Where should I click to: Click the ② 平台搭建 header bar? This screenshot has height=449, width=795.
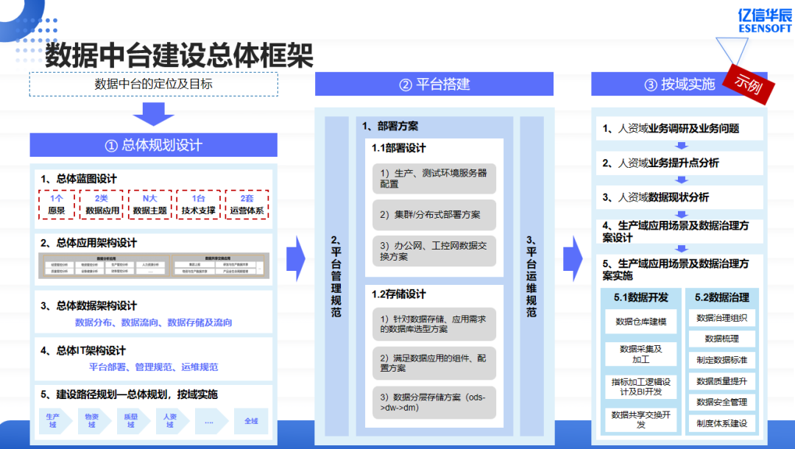(x=434, y=84)
